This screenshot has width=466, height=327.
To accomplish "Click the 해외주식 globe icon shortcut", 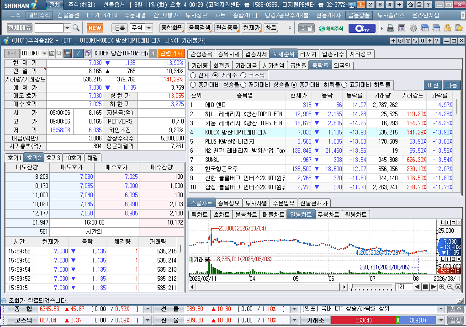I will pyautogui.click(x=331, y=28).
